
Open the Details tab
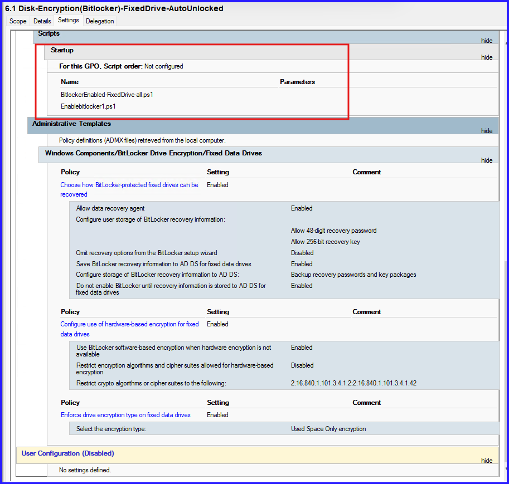[42, 21]
